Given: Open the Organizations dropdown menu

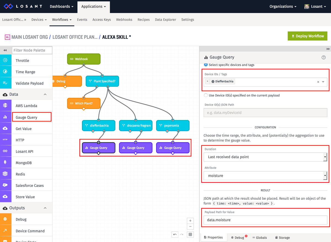Looking at the screenshot, I should pos(283,6).
